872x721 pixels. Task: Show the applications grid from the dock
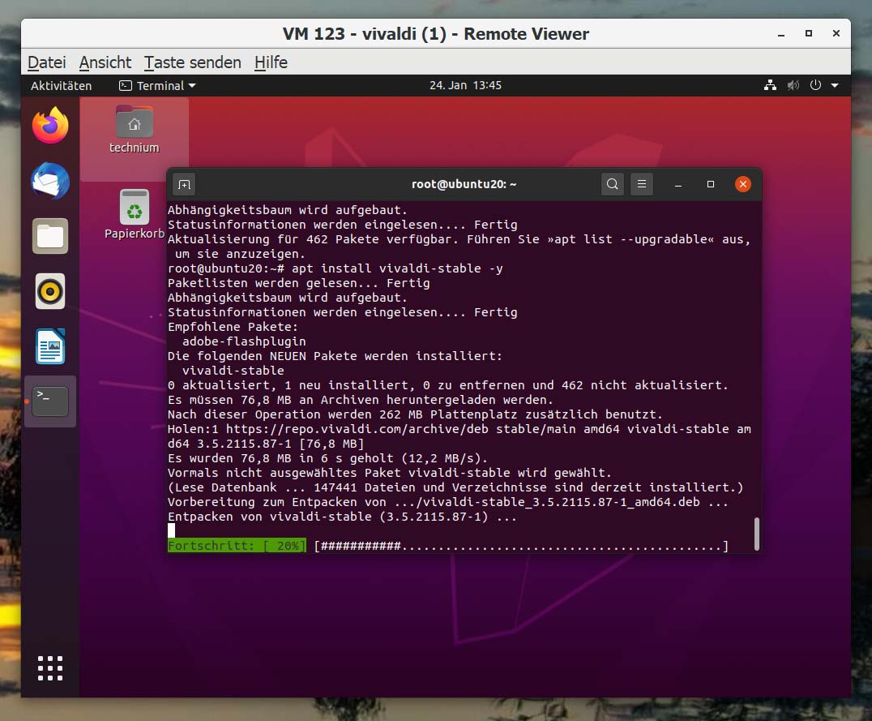point(49,668)
